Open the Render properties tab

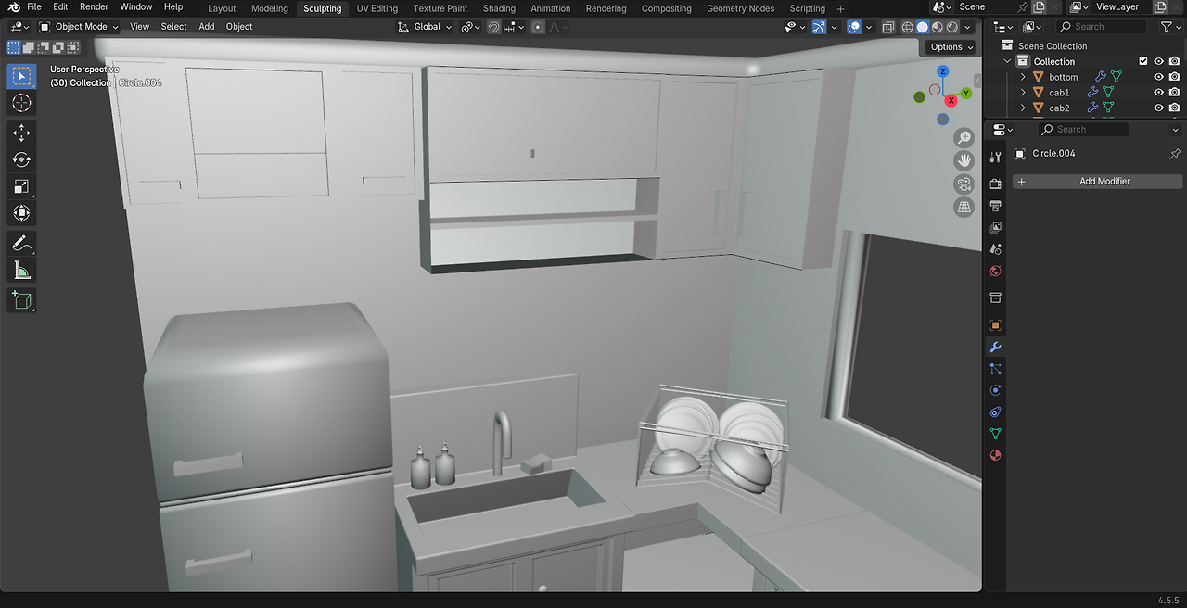click(x=995, y=184)
